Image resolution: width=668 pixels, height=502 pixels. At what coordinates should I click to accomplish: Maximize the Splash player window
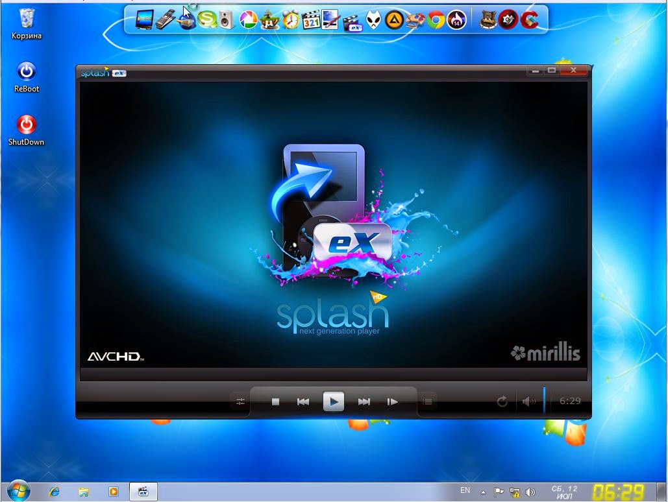click(x=552, y=71)
